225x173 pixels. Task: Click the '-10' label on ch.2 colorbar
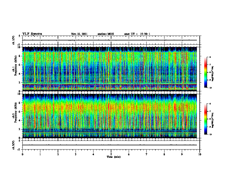[x=210, y=135]
